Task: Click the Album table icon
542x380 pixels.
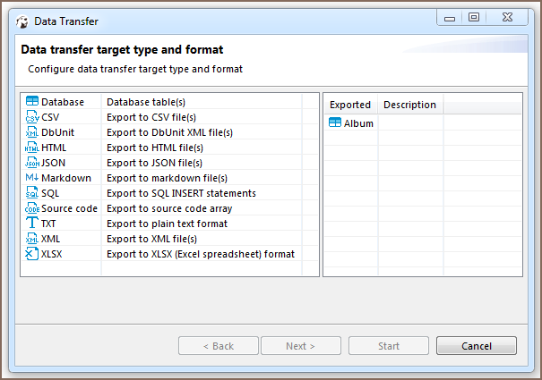Action: 335,122
